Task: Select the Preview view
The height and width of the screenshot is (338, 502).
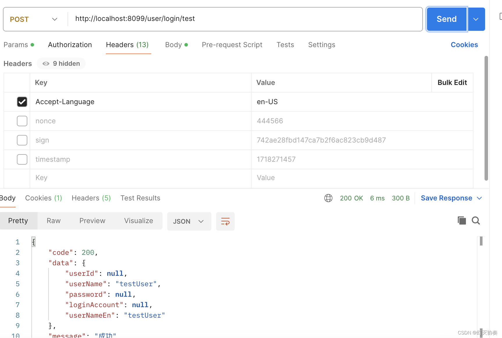Action: 92,221
